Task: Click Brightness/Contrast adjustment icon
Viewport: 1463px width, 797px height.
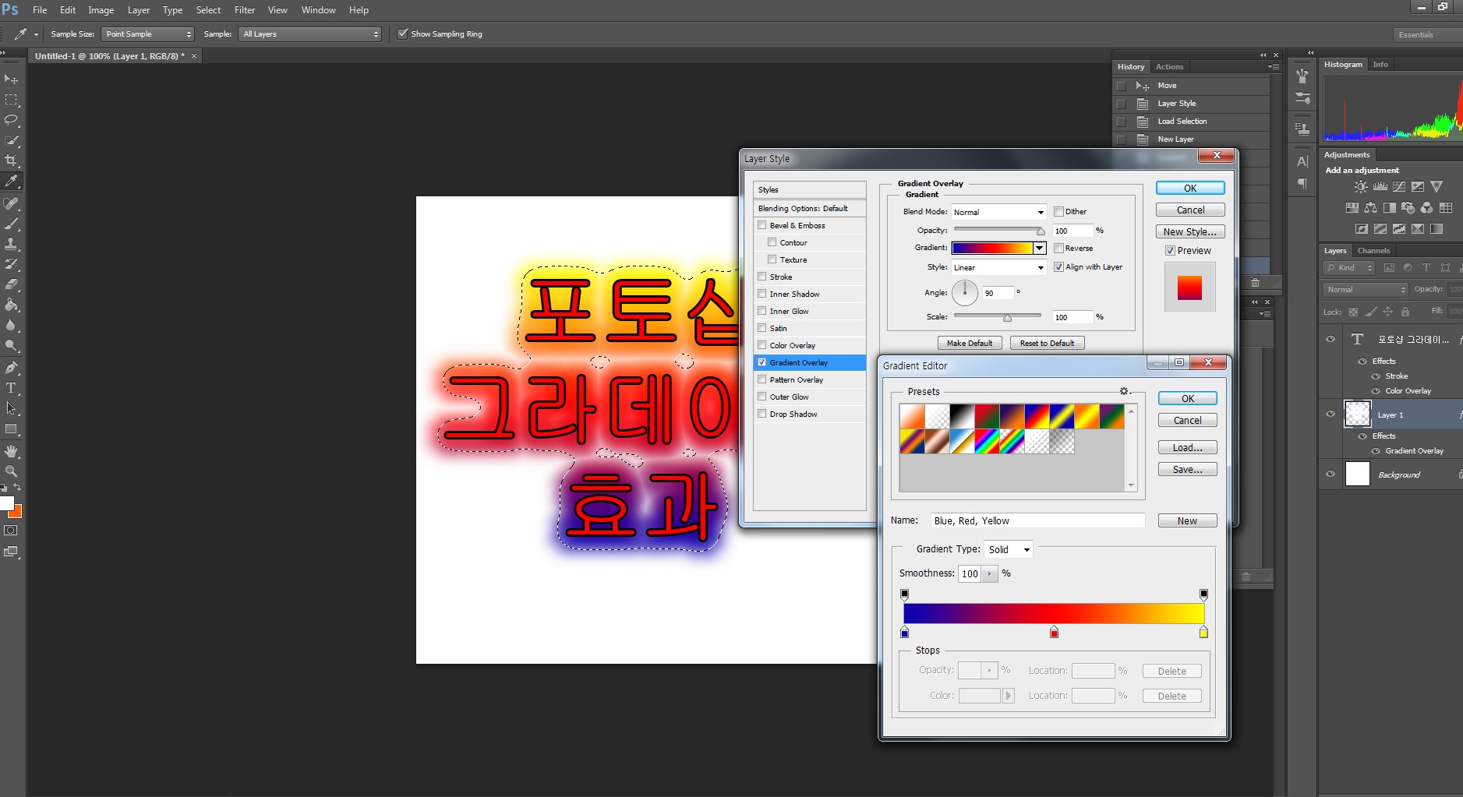Action: point(1361,187)
